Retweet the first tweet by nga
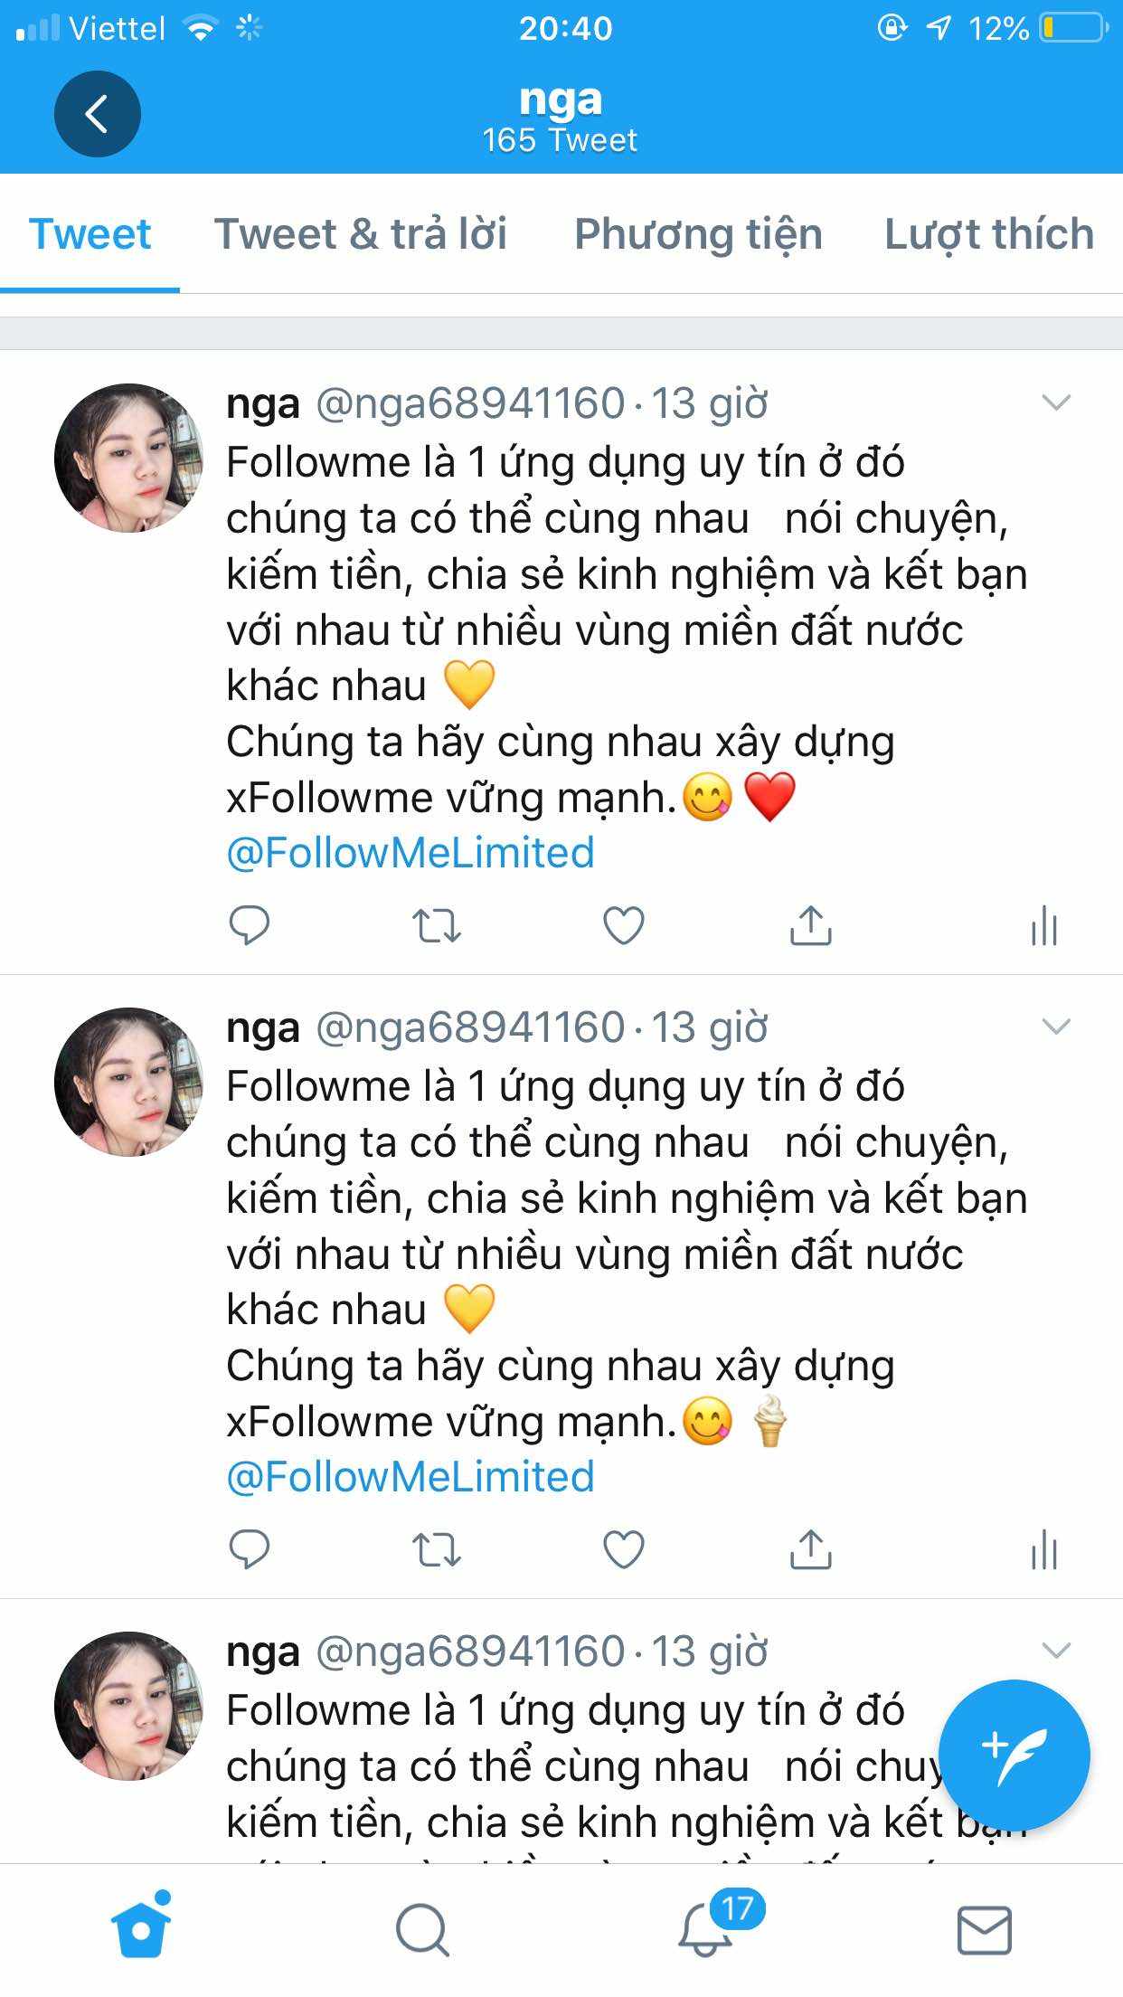 click(x=437, y=926)
